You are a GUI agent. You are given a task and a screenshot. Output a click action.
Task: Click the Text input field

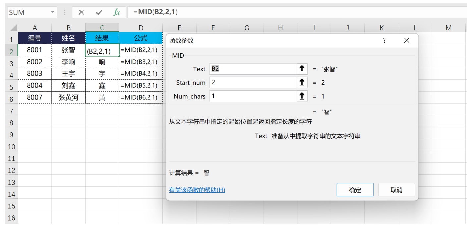pyautogui.click(x=254, y=69)
